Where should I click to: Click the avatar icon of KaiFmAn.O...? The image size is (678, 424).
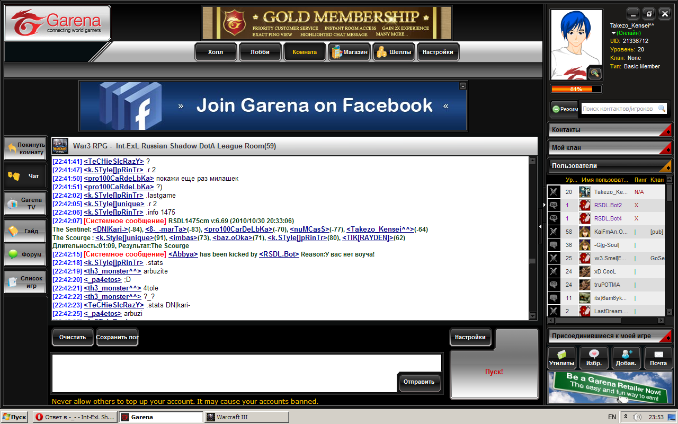[585, 232]
